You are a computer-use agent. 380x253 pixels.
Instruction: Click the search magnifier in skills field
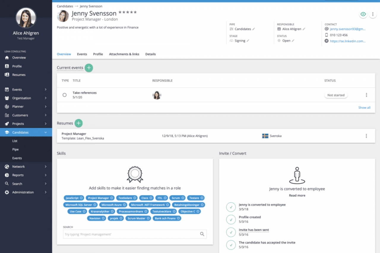pos(202,234)
